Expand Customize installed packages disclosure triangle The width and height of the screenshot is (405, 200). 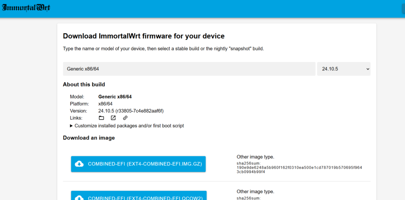click(x=72, y=126)
